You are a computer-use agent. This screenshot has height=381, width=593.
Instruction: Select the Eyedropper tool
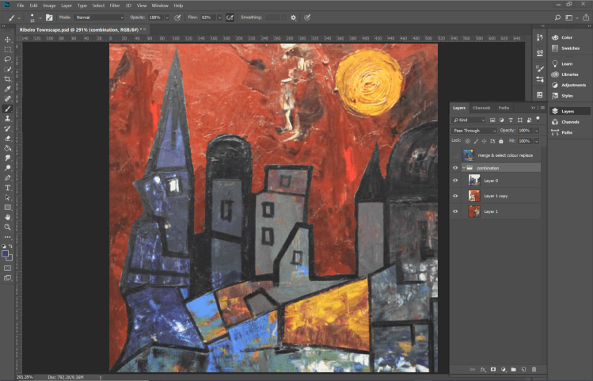tap(8, 89)
